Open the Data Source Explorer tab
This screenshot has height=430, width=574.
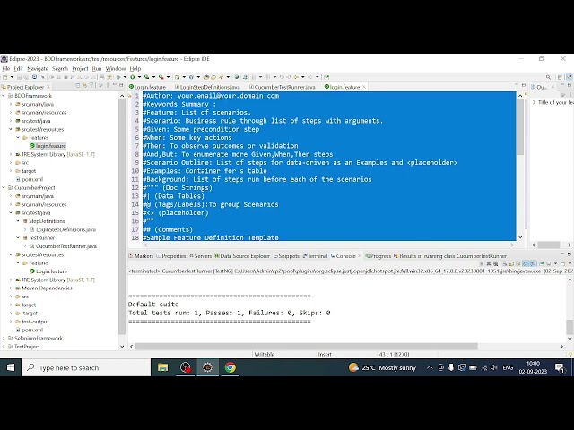pyautogui.click(x=242, y=256)
